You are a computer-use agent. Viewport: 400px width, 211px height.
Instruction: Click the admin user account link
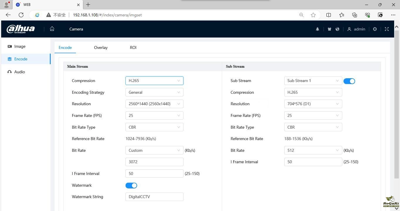pos(356,29)
